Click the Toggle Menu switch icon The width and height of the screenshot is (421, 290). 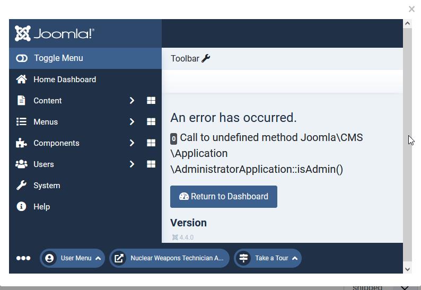tap(22, 58)
